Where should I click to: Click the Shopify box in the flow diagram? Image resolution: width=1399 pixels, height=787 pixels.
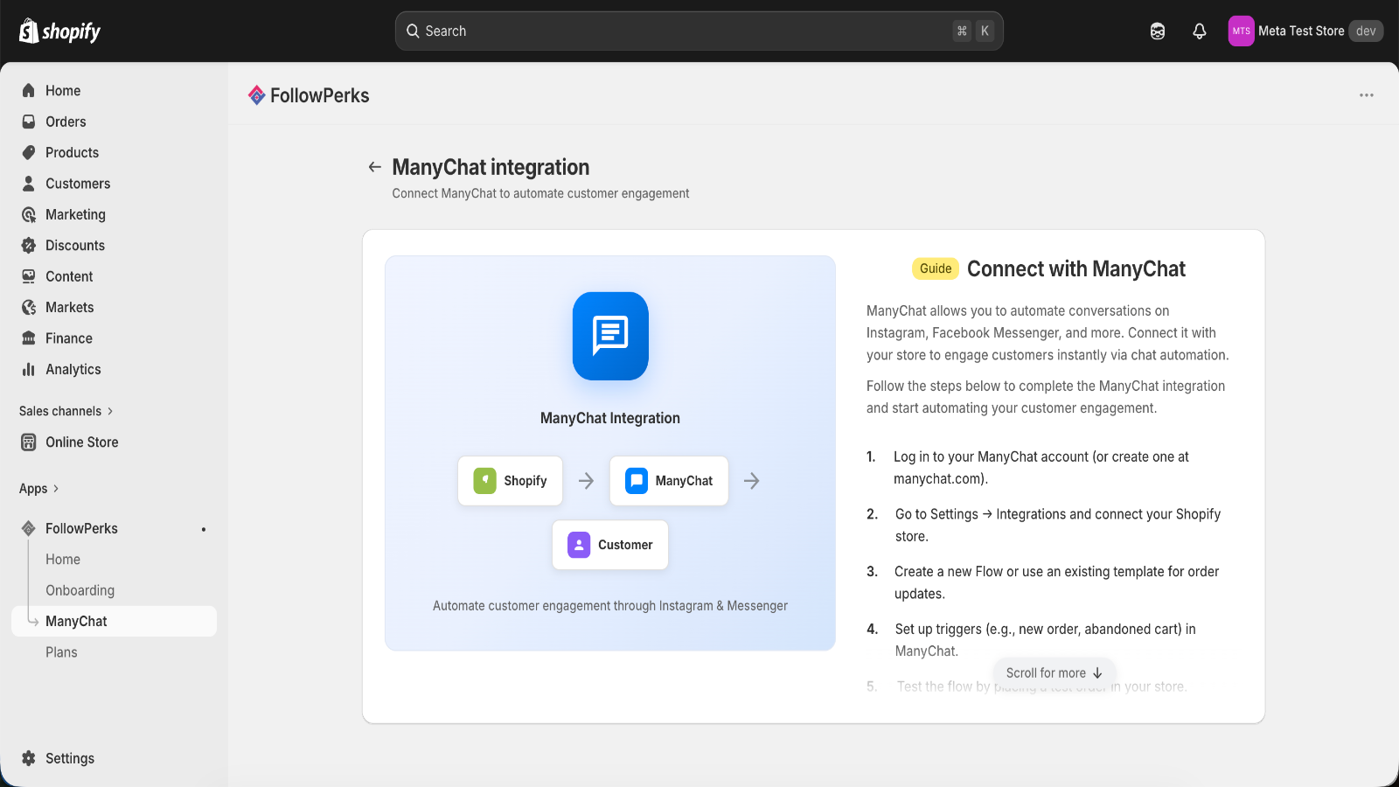(511, 481)
